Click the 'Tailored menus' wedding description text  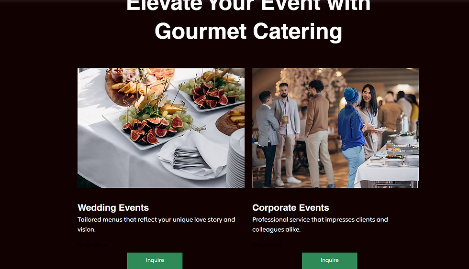[156, 224]
